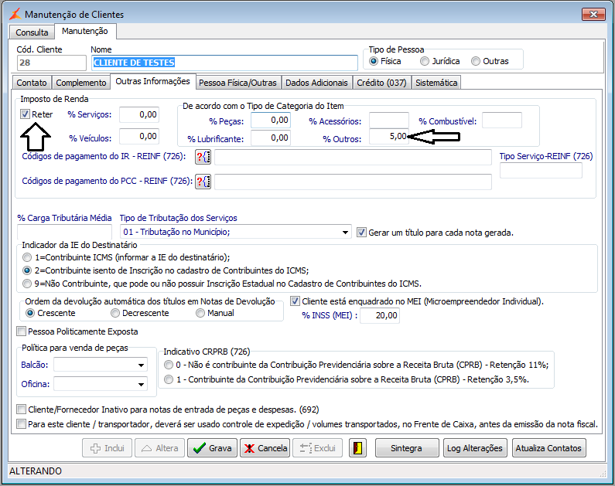The image size is (615, 486).
Task: Click the Cancela button
Action: point(265,448)
